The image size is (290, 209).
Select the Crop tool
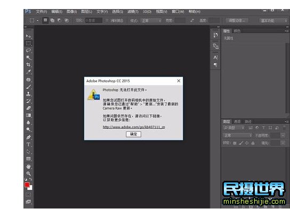click(x=28, y=64)
